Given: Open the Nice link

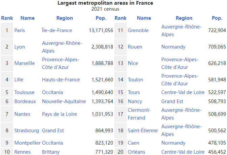Looking at the screenshot, I should [x=133, y=63].
